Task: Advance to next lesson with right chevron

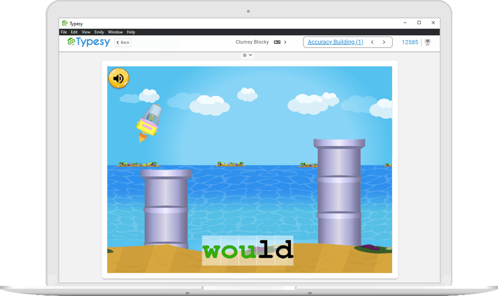Action: (384, 42)
